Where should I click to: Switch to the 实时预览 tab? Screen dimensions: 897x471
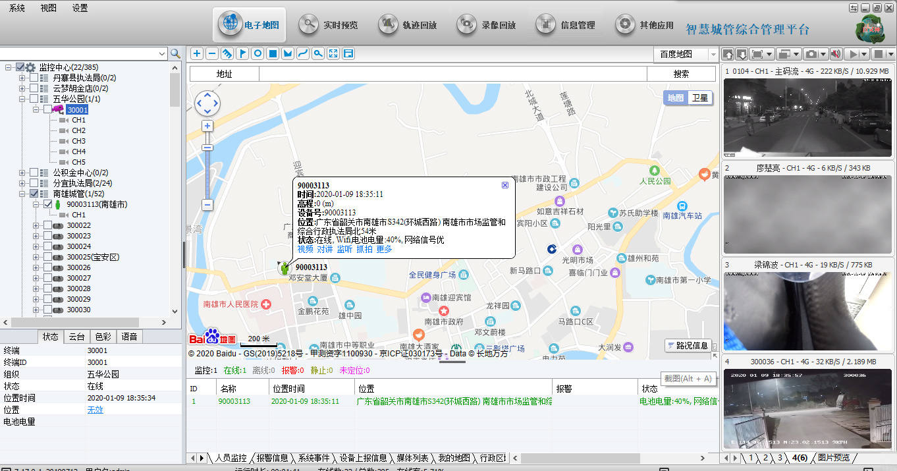click(328, 25)
